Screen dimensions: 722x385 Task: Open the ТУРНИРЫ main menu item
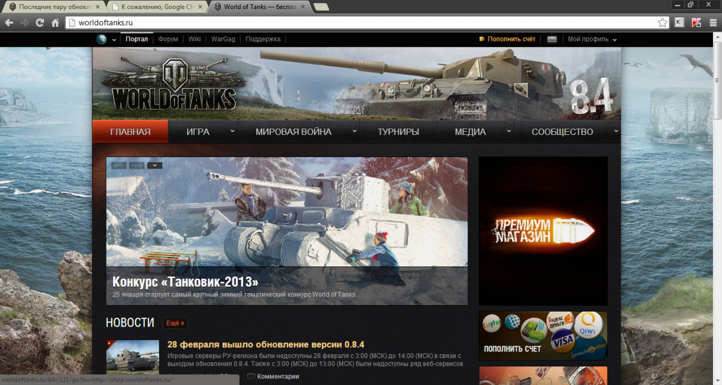(398, 131)
